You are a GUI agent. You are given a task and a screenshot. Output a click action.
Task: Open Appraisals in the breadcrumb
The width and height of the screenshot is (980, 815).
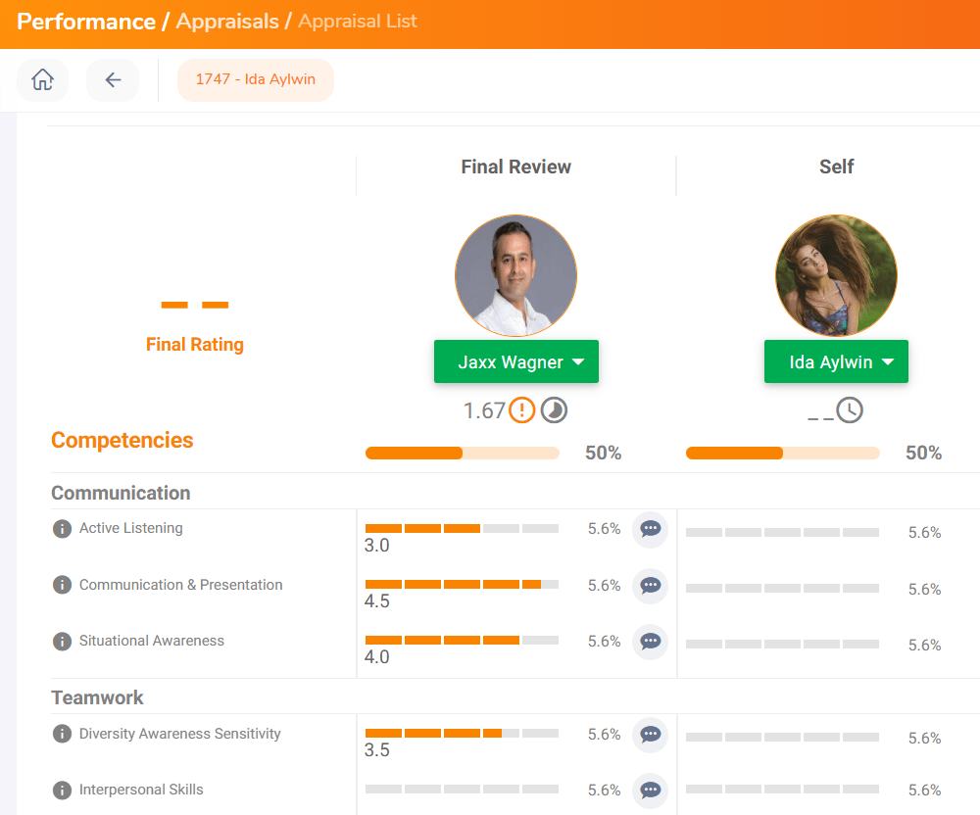(x=227, y=22)
